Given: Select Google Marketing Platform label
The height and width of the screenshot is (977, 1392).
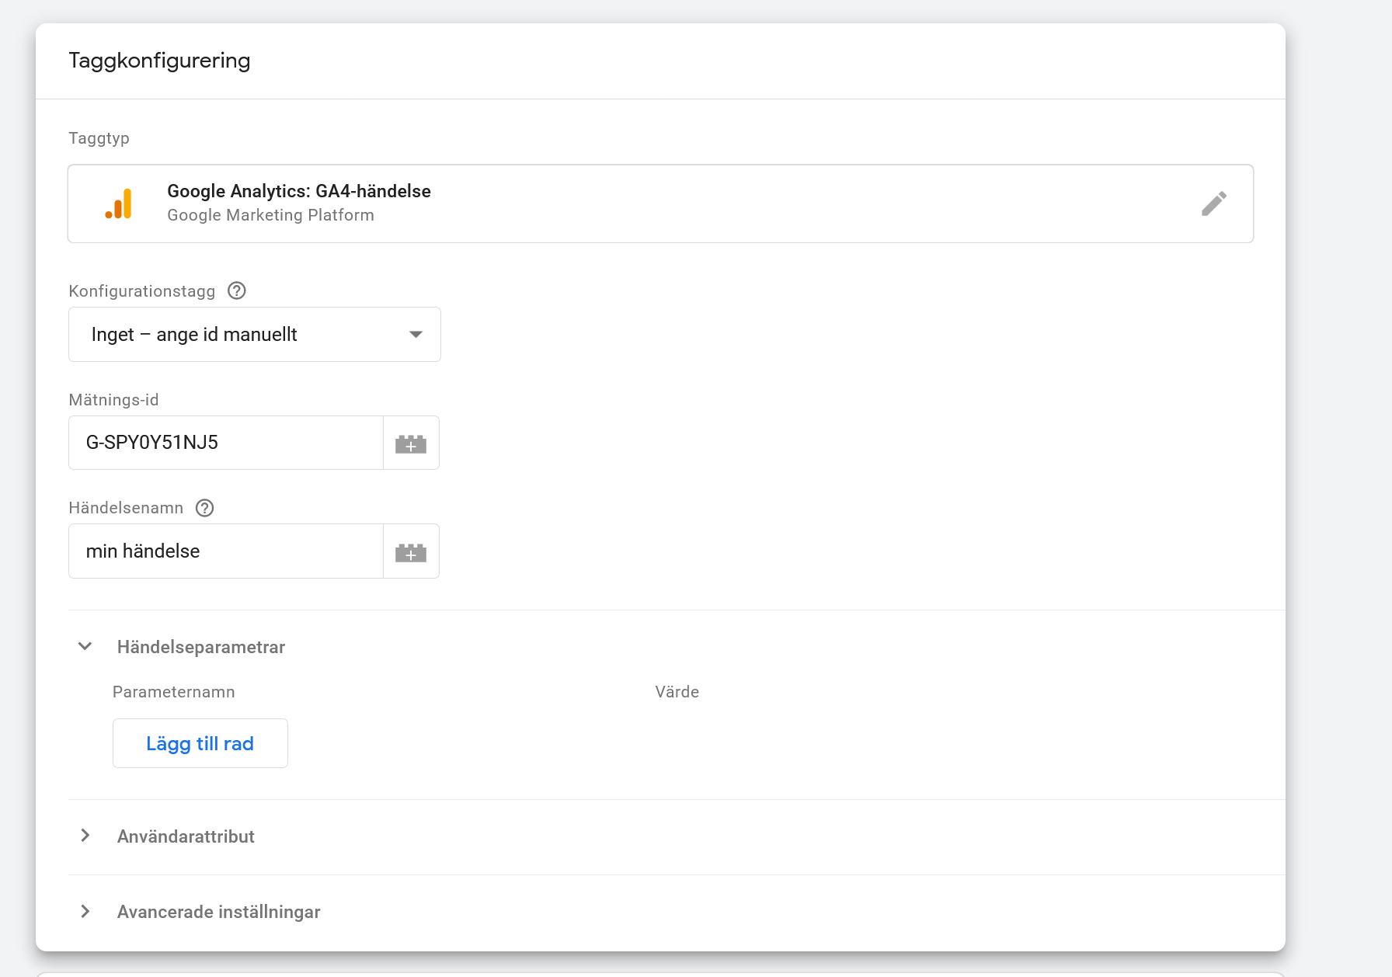Looking at the screenshot, I should tap(270, 215).
